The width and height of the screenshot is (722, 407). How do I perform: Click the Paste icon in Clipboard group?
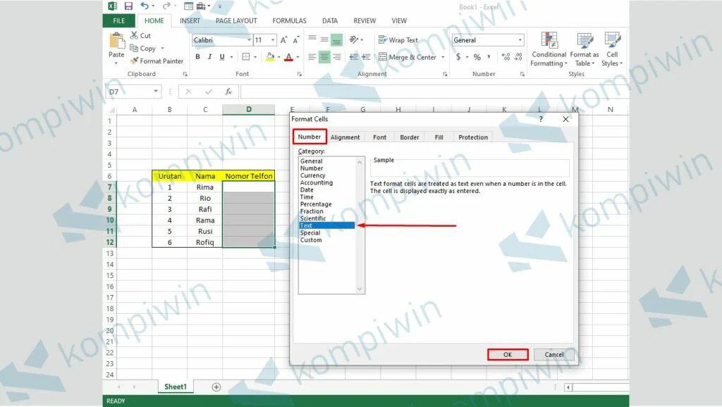[x=116, y=42]
